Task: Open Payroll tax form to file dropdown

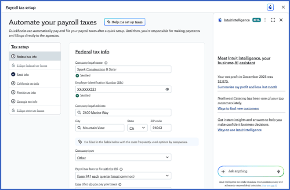Action: [x=123, y=176]
